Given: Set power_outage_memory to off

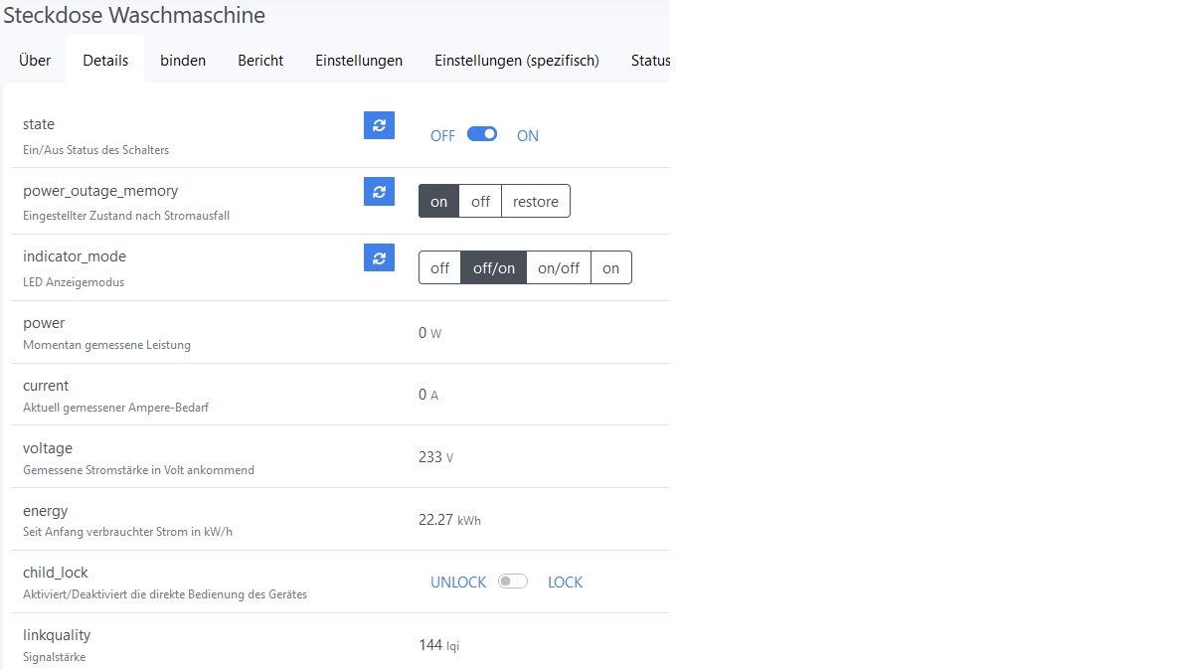Looking at the screenshot, I should (x=480, y=201).
